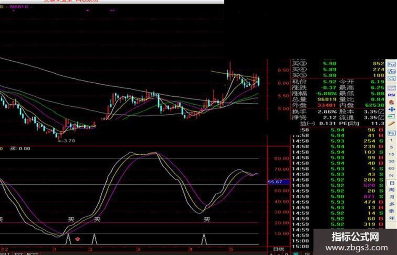The height and width of the screenshot is (255, 397).
Task: Open the indicator lines chart icon
Action: (x=392, y=88)
